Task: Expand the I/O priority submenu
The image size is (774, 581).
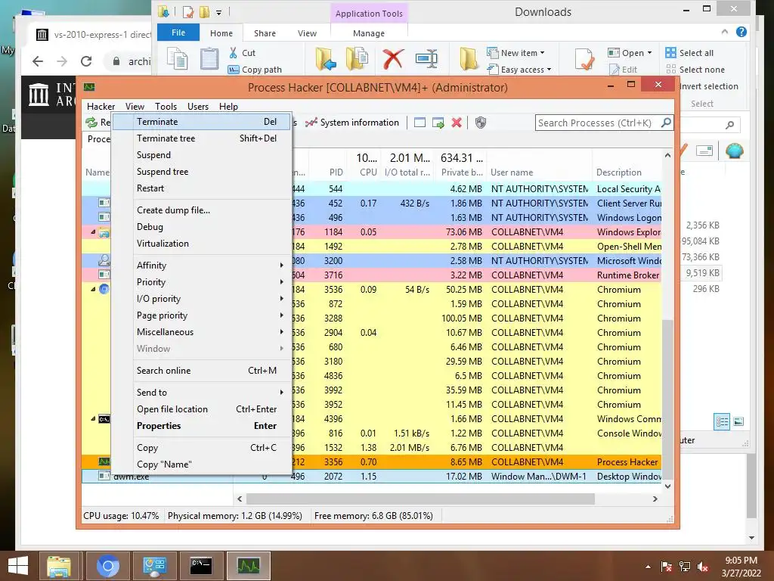Action: pos(202,299)
